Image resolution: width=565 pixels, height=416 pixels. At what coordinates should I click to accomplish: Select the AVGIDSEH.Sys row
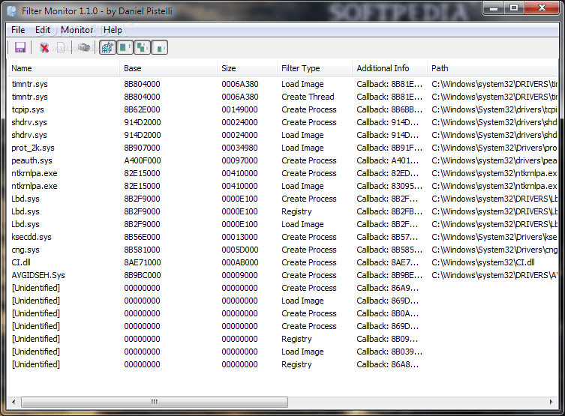coord(282,275)
